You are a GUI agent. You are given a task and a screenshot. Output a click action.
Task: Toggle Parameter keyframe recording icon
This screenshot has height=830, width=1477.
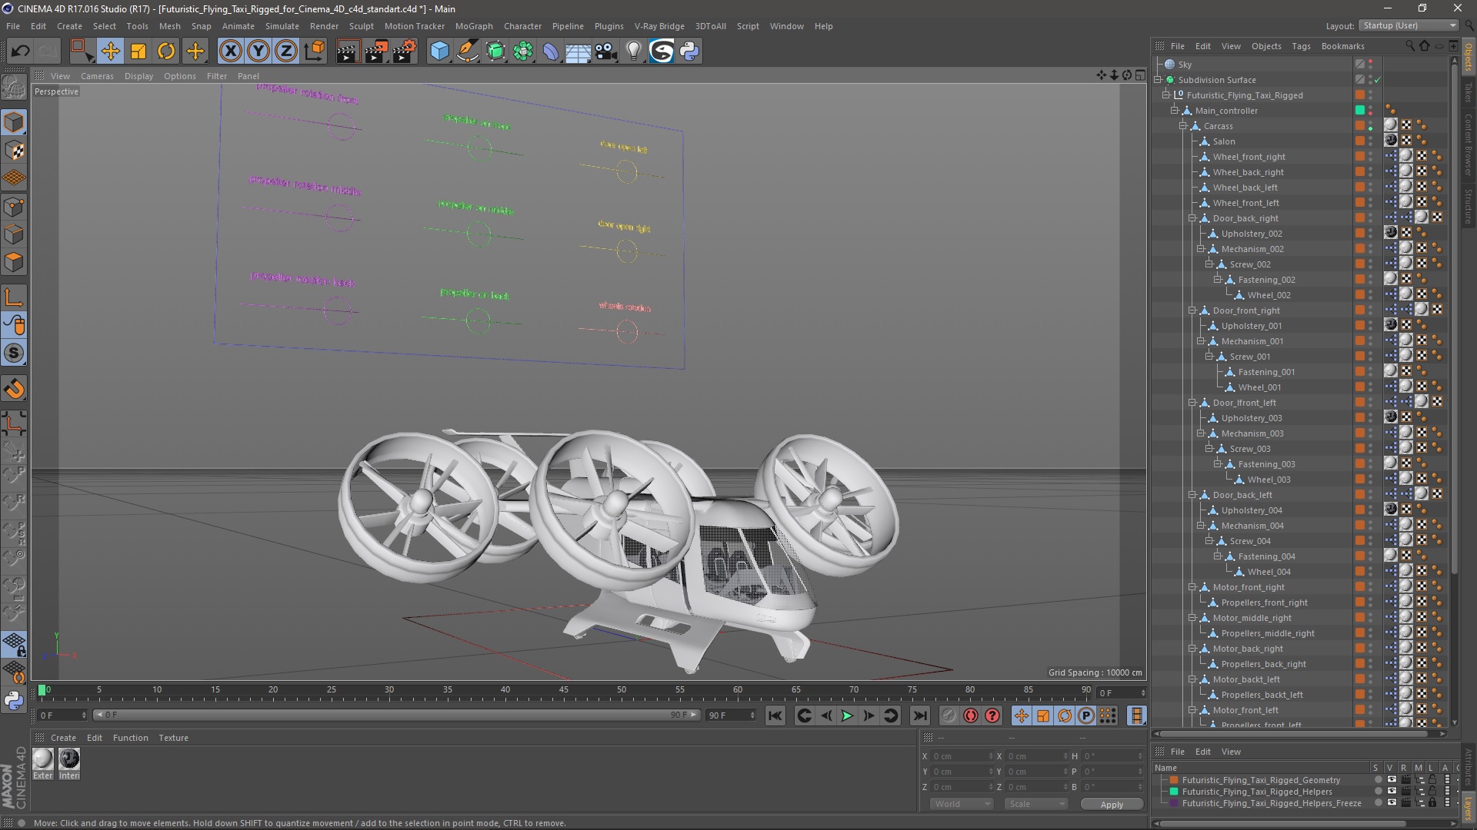click(1086, 716)
